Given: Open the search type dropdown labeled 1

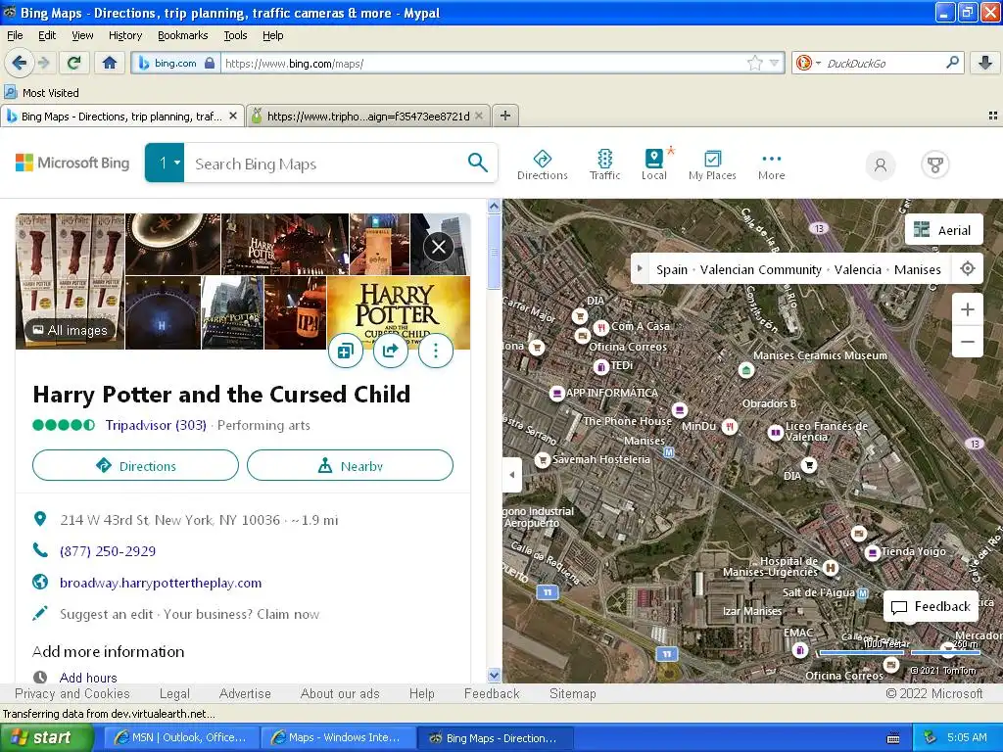Looking at the screenshot, I should pos(165,164).
